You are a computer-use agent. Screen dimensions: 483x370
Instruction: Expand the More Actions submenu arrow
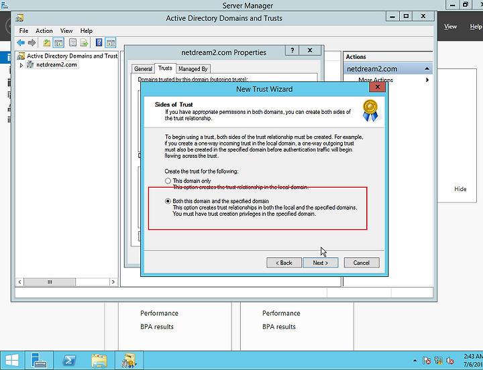[427, 80]
